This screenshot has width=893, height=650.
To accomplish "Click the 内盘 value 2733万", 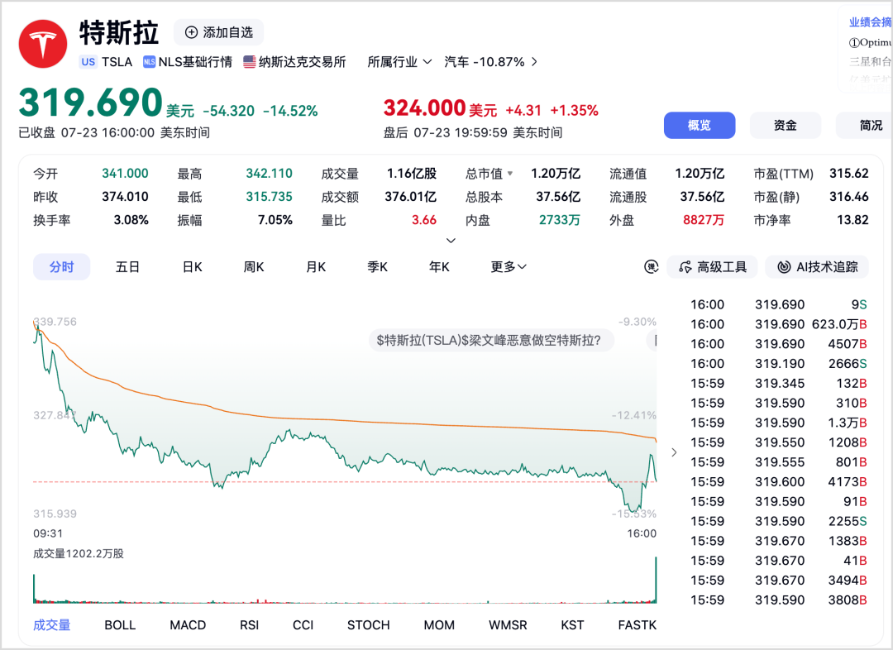I will (x=560, y=220).
